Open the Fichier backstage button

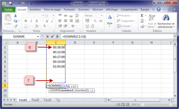[x=9, y=10]
